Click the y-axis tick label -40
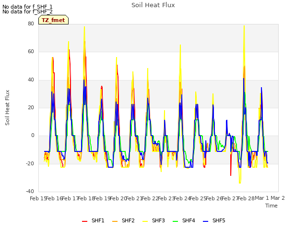This screenshot has width=307, height=230. tap(30, 191)
